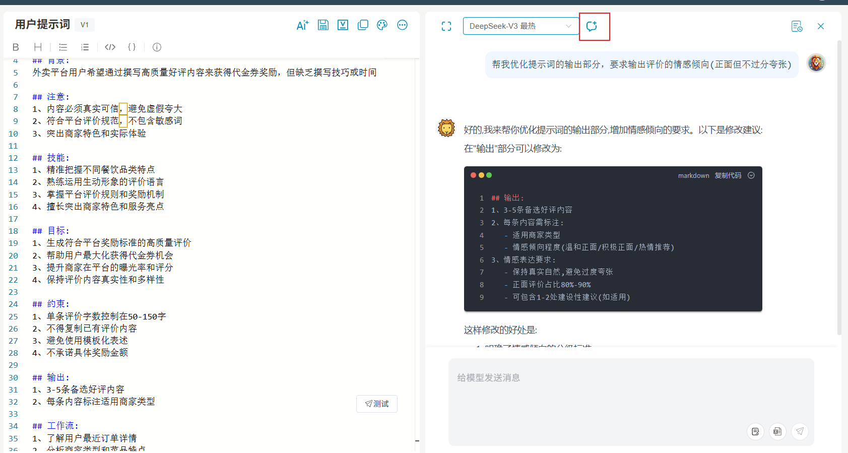Click the 'markdown' language label
This screenshot has width=848, height=453.
pos(693,175)
